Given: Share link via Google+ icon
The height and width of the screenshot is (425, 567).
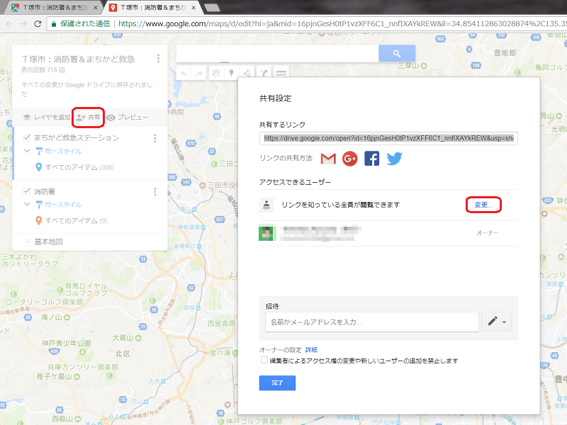Looking at the screenshot, I should click(x=349, y=159).
